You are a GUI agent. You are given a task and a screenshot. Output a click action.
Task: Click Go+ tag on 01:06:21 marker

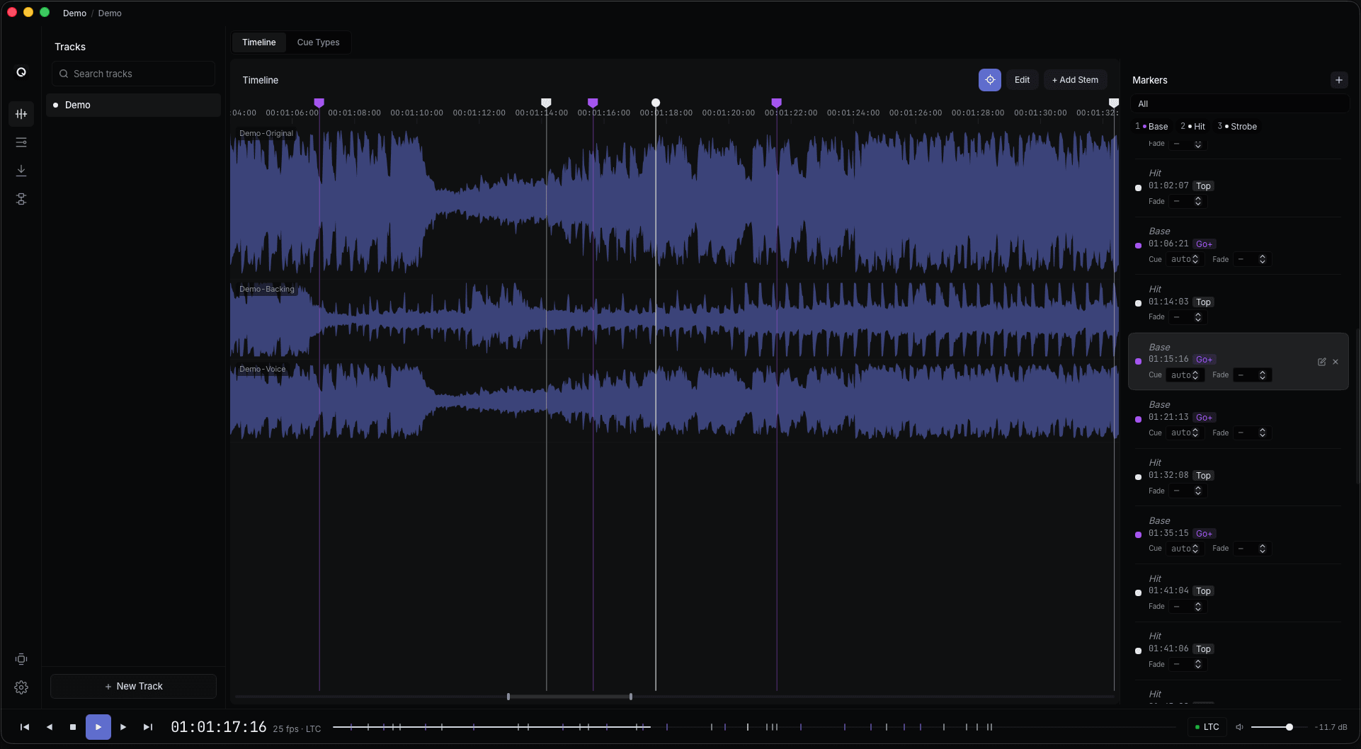[1204, 244]
